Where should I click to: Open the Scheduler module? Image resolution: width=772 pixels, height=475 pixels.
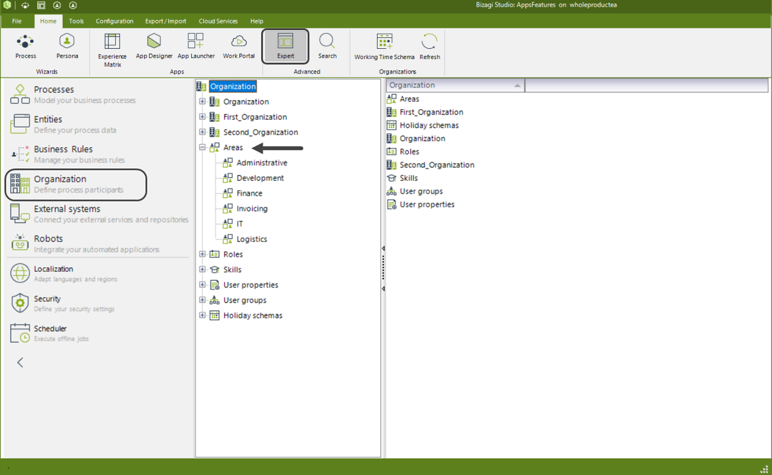[49, 333]
